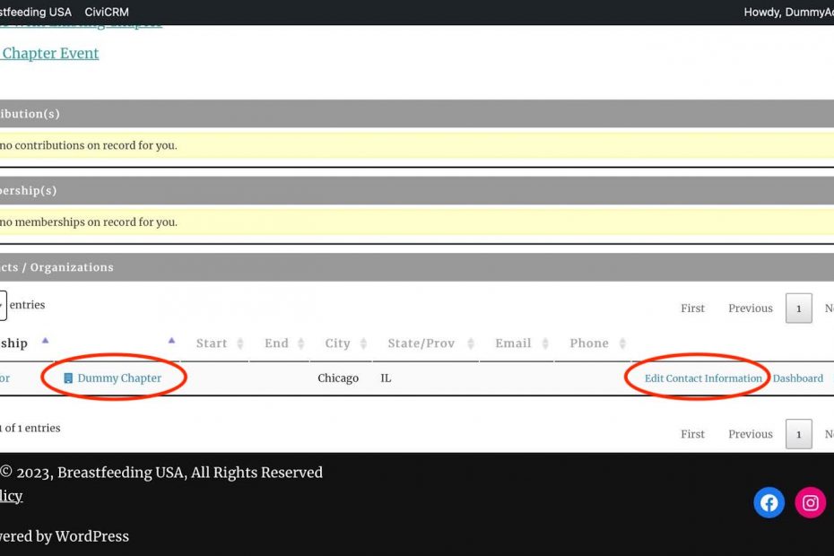Click Previous in the lower pagination
The height and width of the screenshot is (556, 834).
(x=751, y=434)
